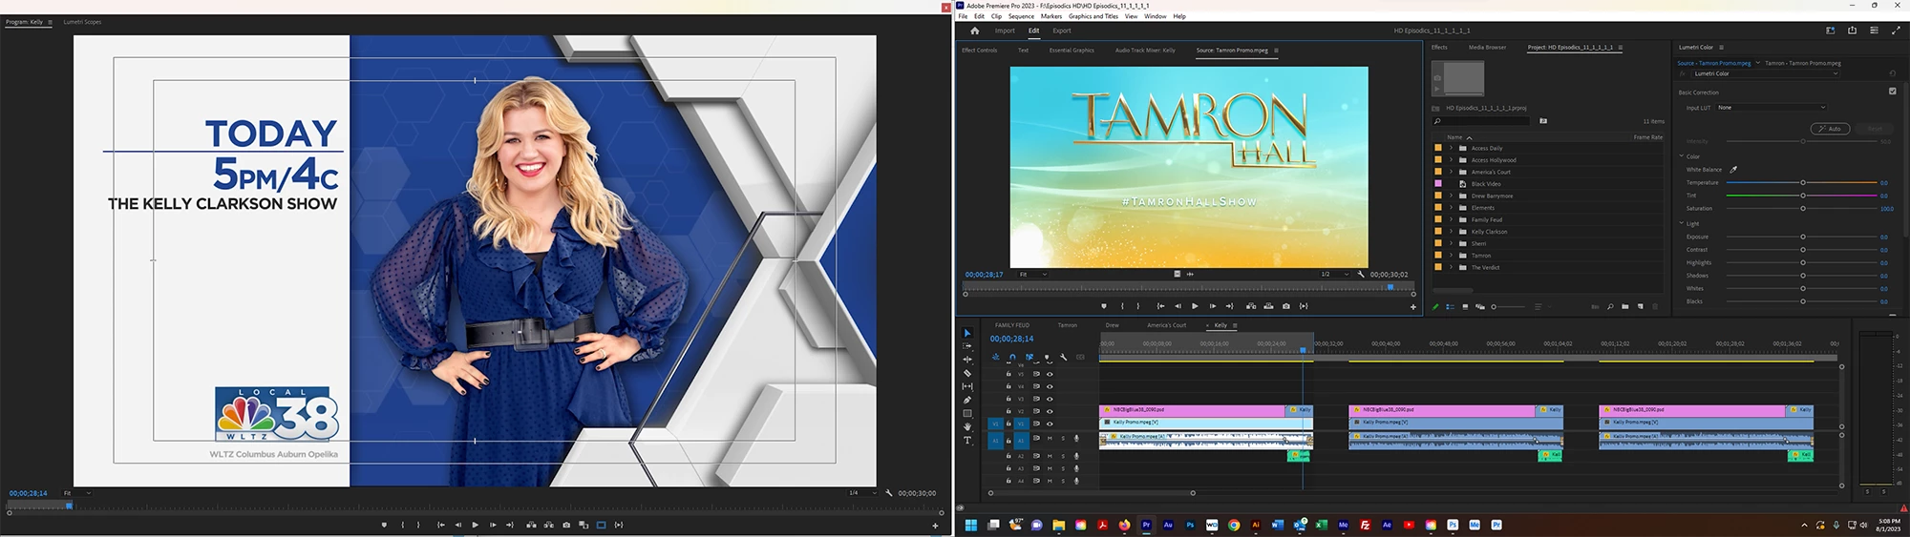Click Export Frame camera in Source monitor
Viewport: 1910px width, 537px height.
[x=1285, y=306]
